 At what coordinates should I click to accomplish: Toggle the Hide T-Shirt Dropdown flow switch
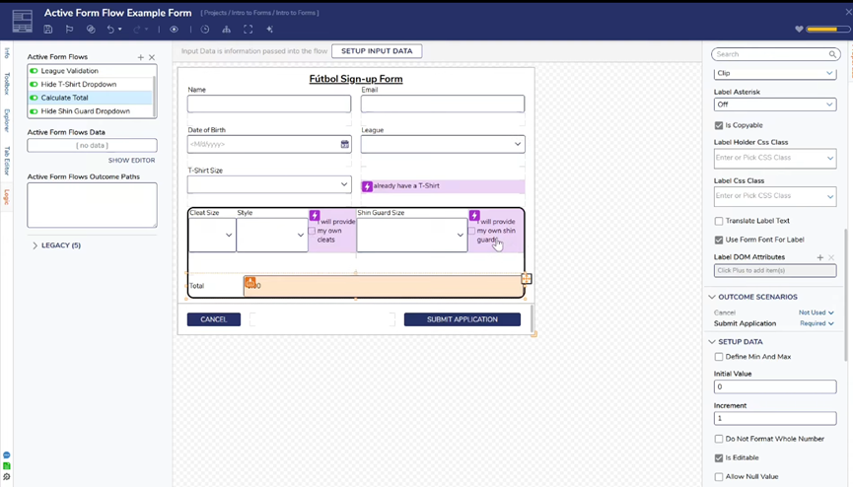point(34,85)
